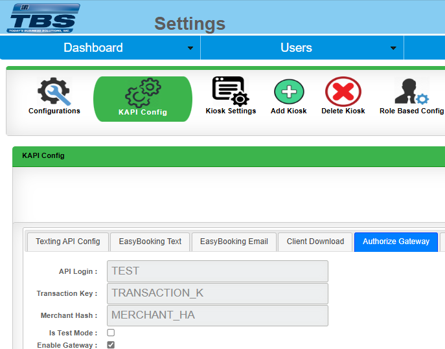445x349 pixels.
Task: Open the Client Download tab
Action: tap(315, 242)
